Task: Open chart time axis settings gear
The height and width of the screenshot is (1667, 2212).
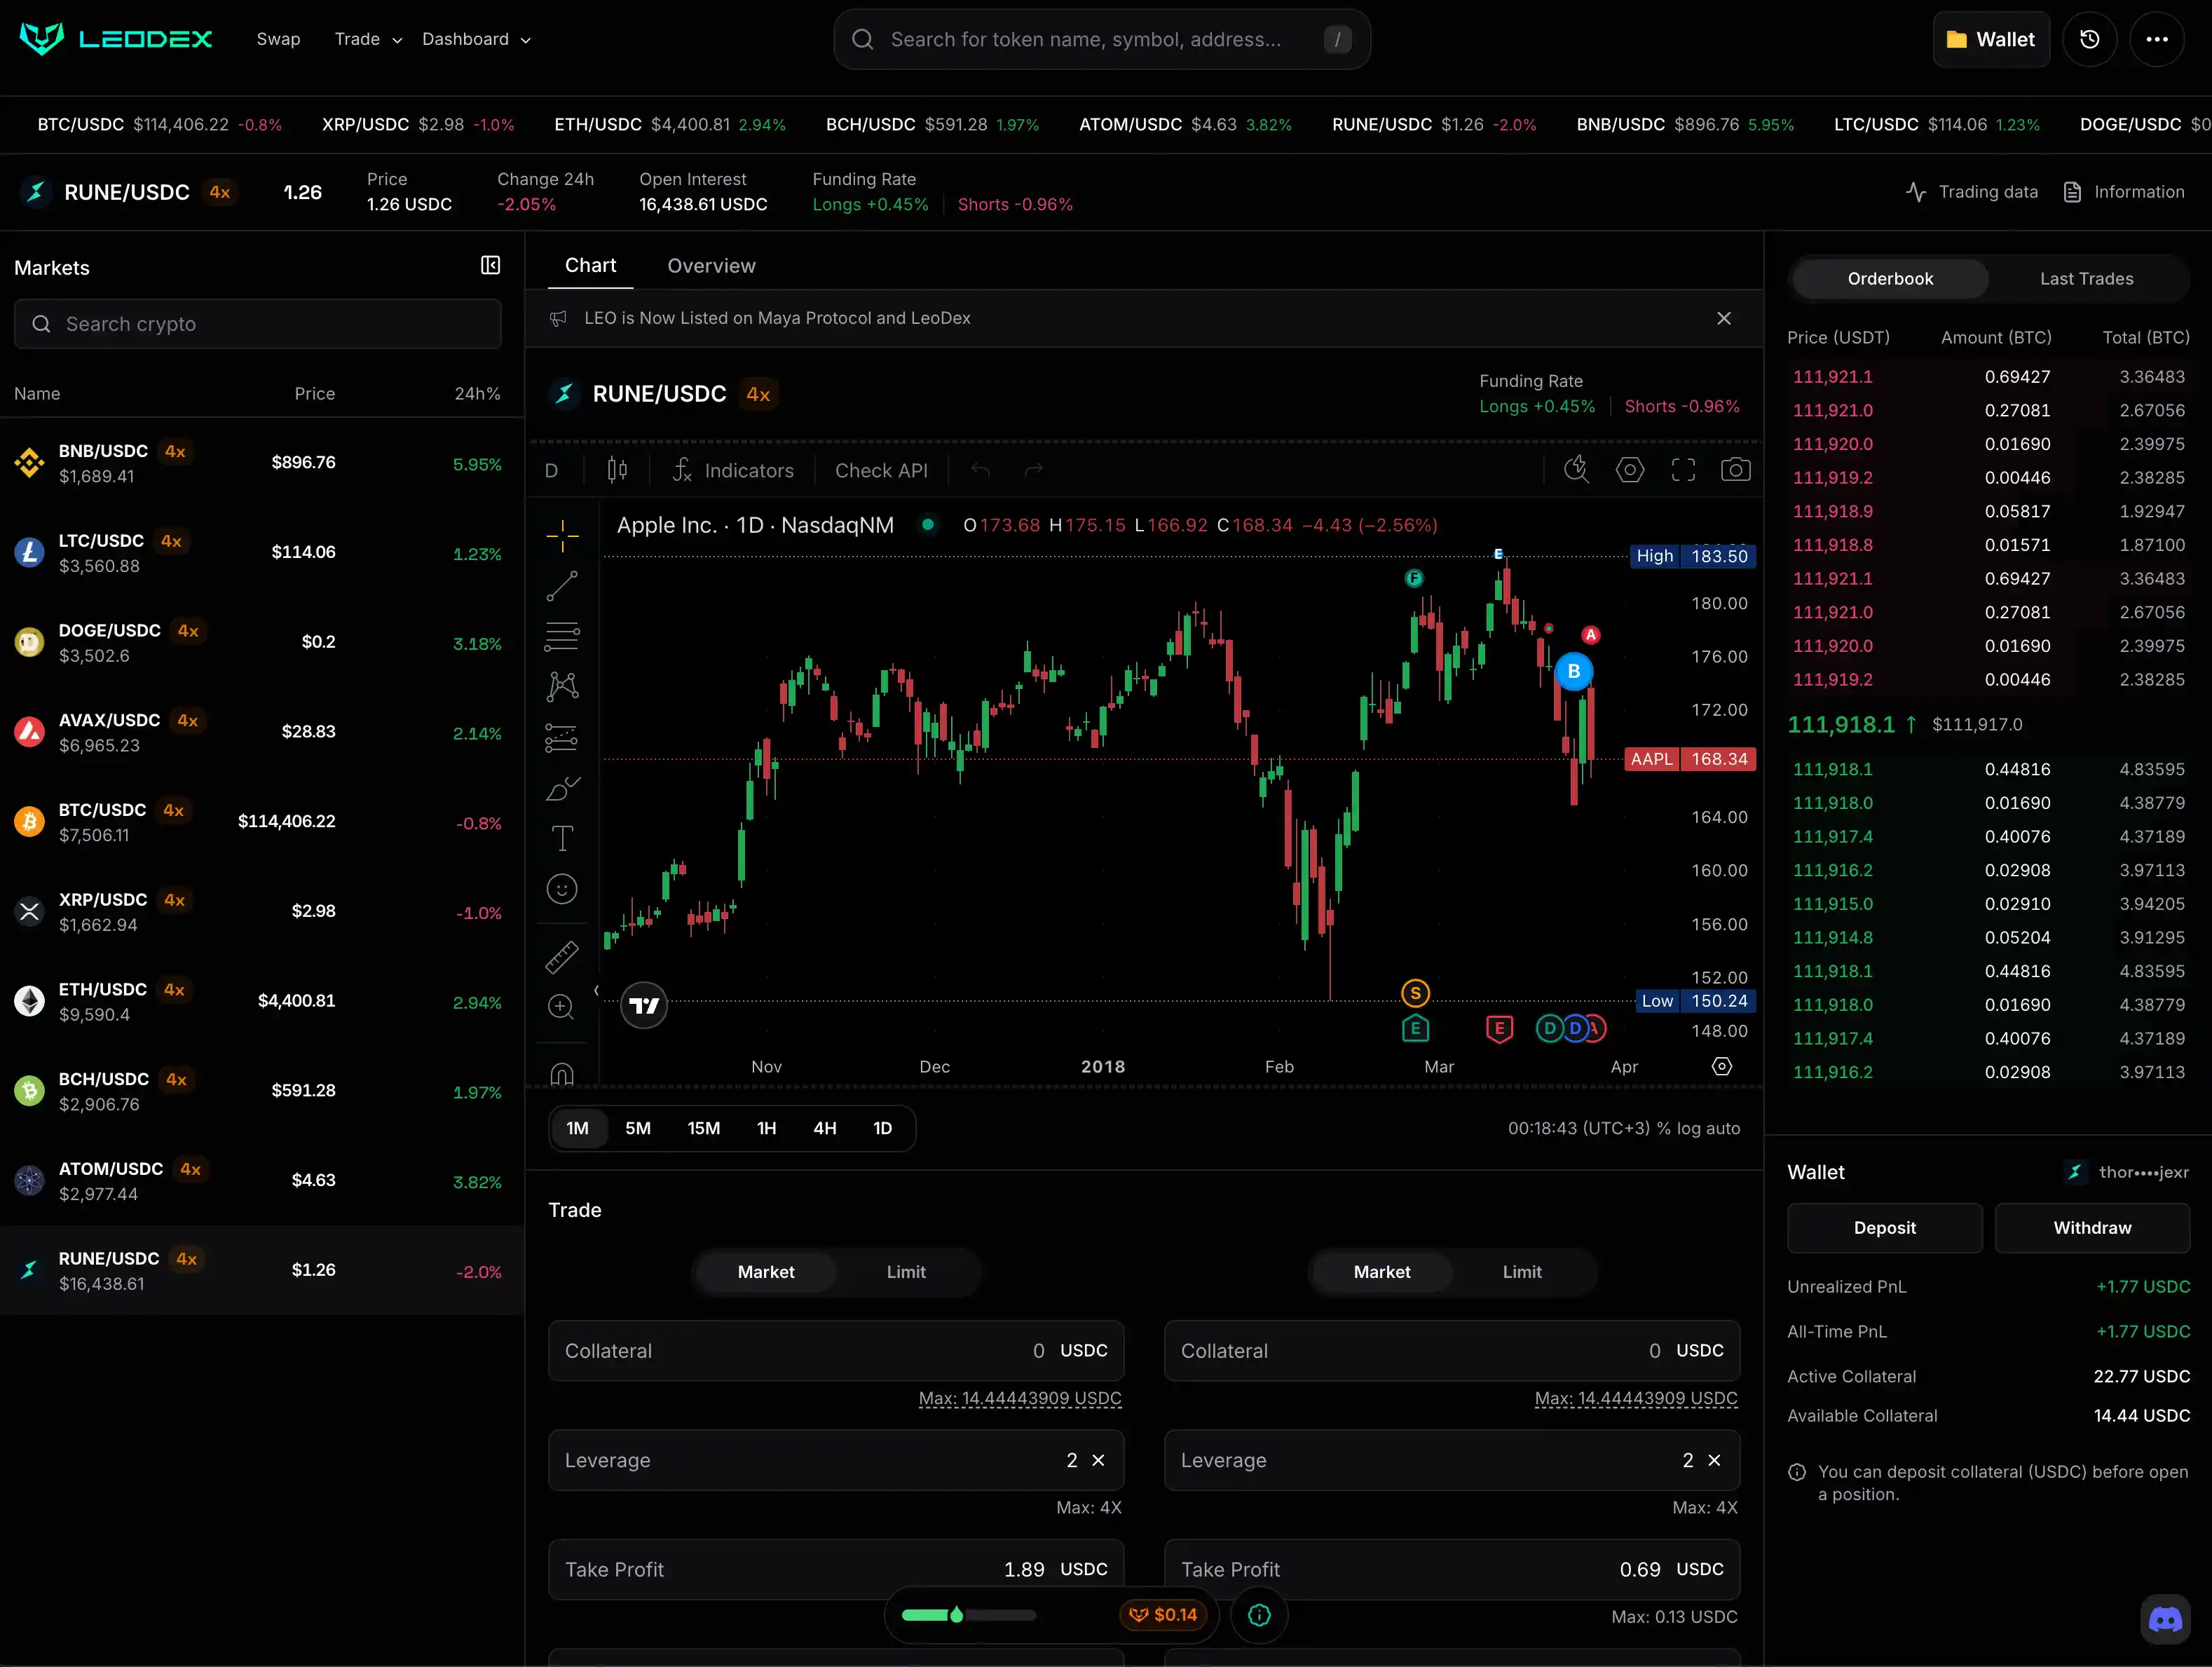Action: coord(1722,1066)
